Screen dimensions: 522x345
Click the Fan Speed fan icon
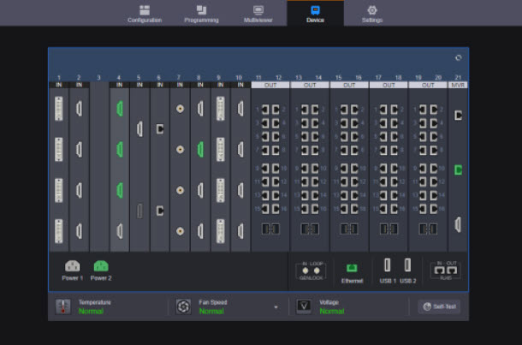[x=183, y=306]
